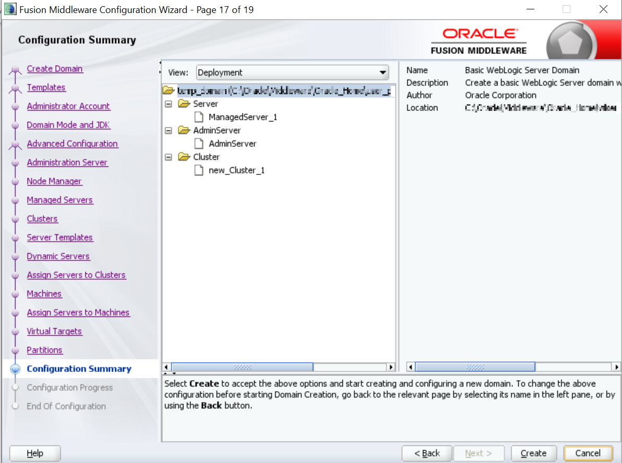
Task: Open Assign Servers to Machines page
Action: 78,312
